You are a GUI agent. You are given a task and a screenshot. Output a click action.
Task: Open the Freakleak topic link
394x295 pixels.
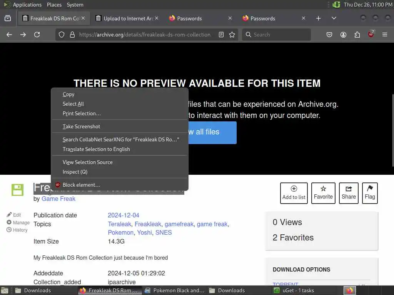148,224
